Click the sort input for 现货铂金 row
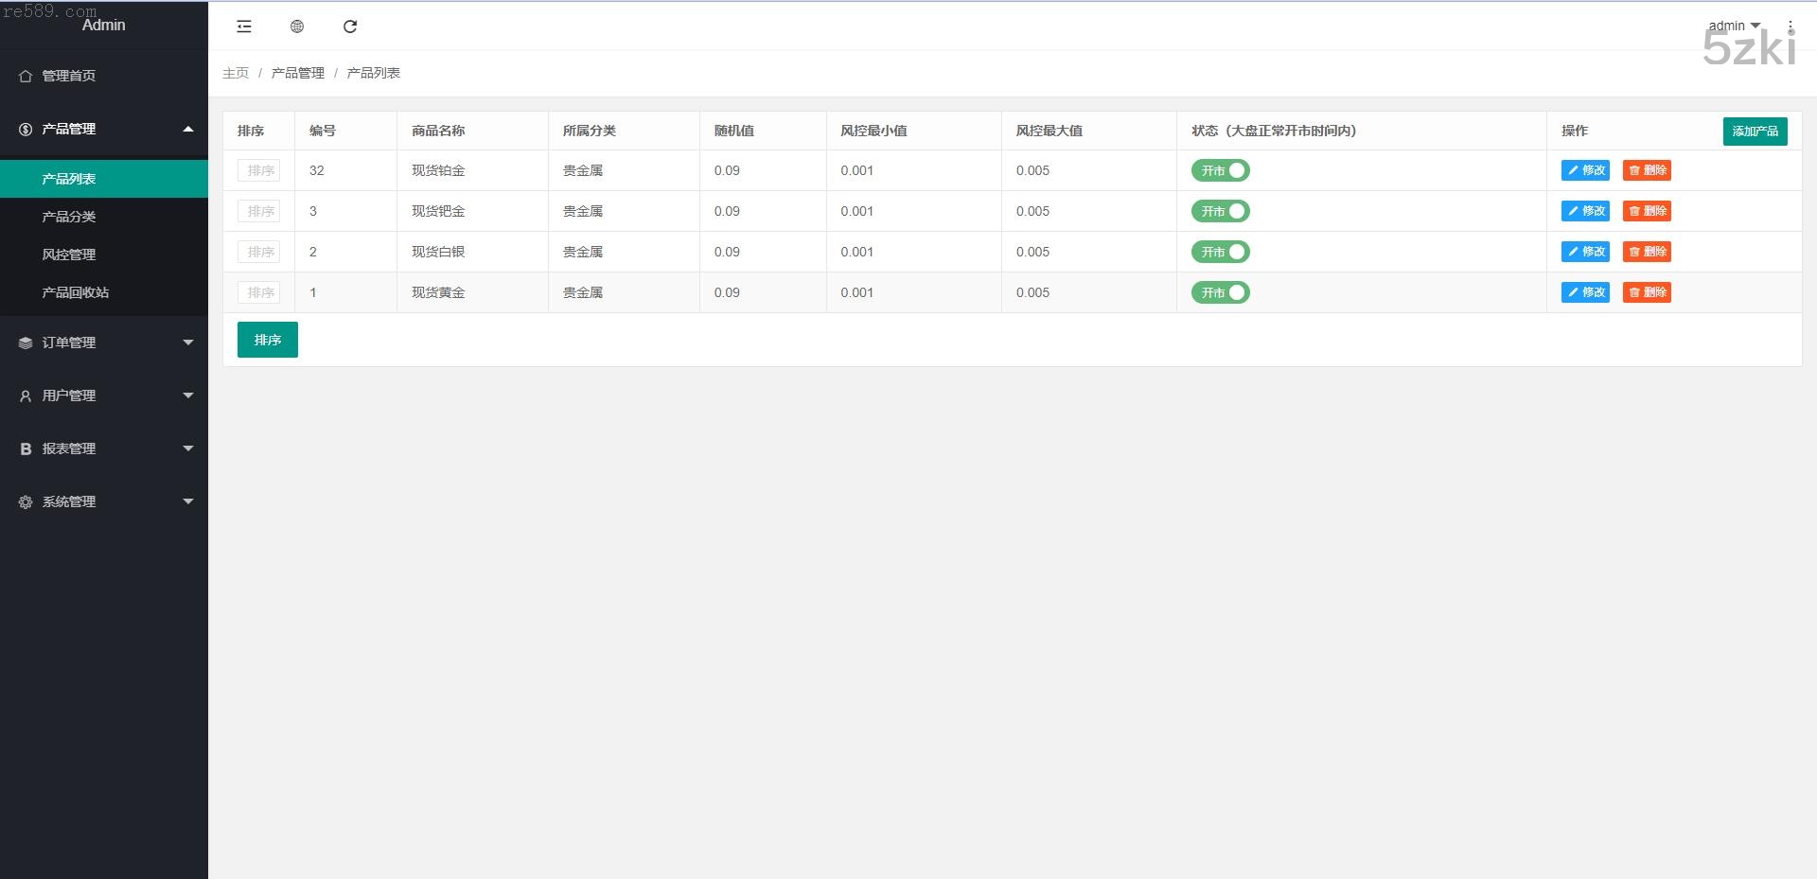This screenshot has height=879, width=1817. click(258, 170)
